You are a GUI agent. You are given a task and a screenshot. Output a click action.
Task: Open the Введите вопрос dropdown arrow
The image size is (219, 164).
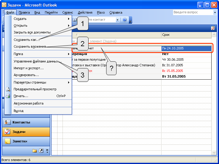215,12
